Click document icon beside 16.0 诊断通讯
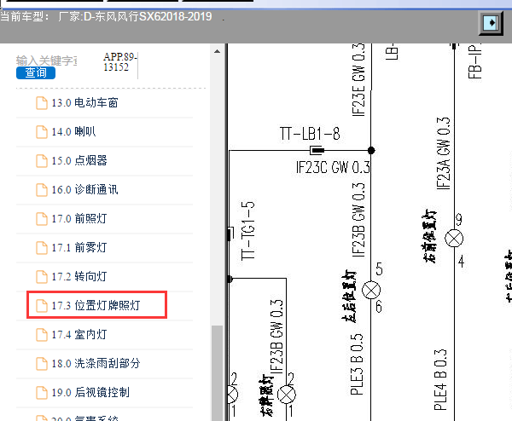Image resolution: width=512 pixels, height=421 pixels. click(42, 190)
